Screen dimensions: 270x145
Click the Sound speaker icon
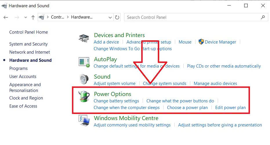click(84, 79)
